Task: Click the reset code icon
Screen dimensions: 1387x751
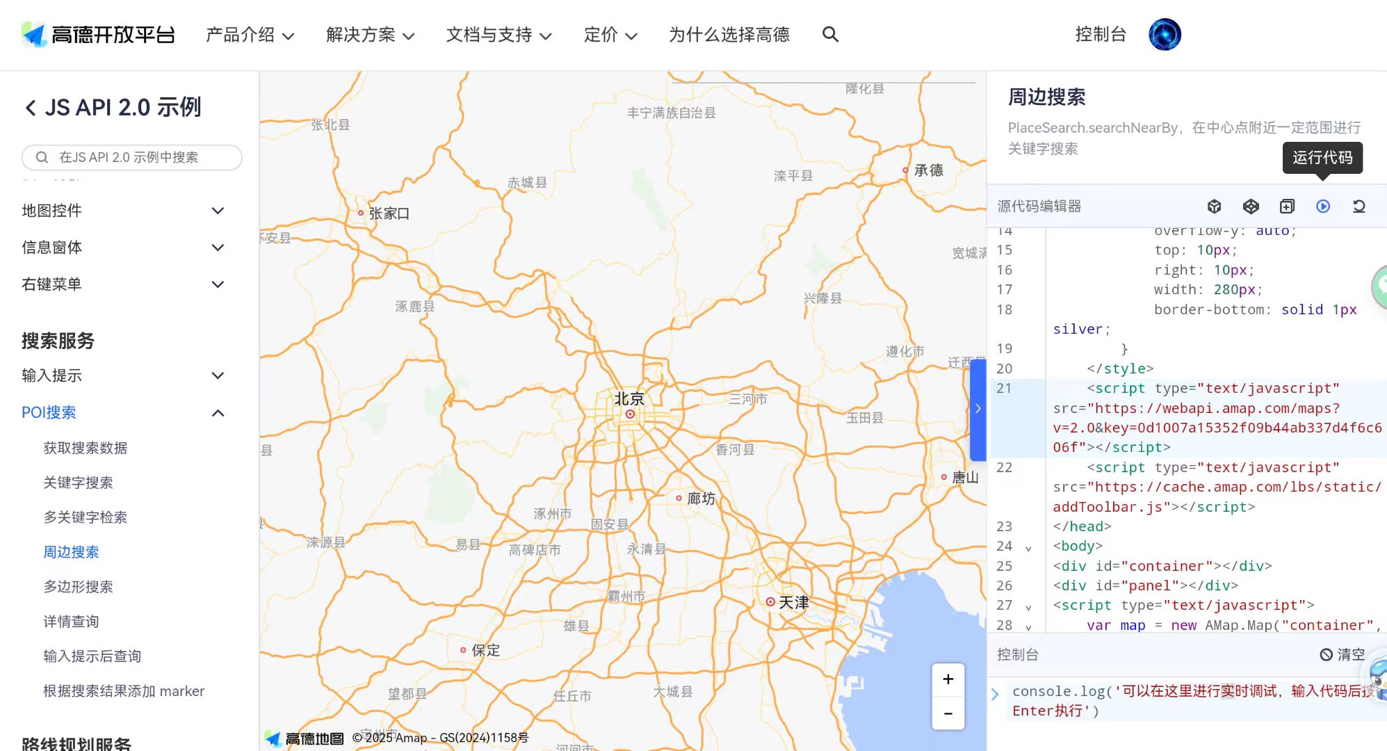Action: pos(1358,207)
